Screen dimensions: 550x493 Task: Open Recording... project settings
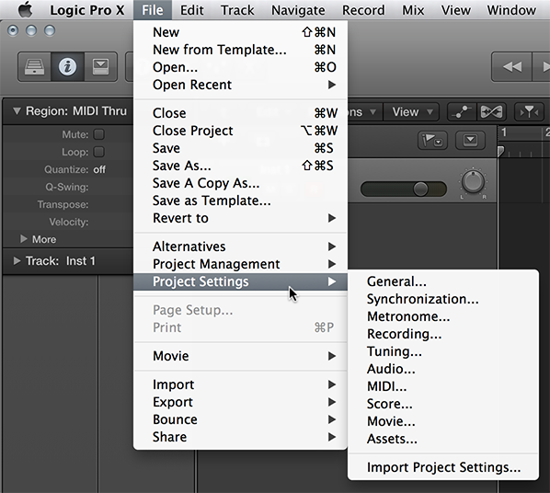443,334
